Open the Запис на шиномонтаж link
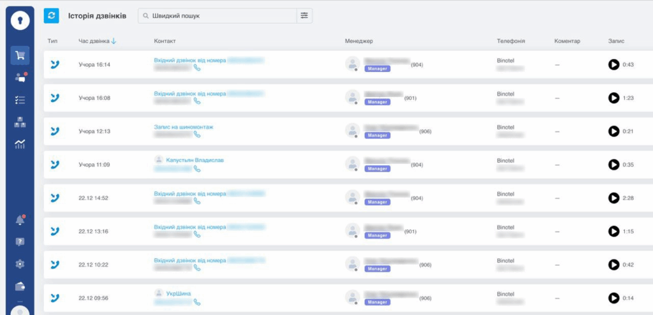653x315 pixels. (x=184, y=127)
